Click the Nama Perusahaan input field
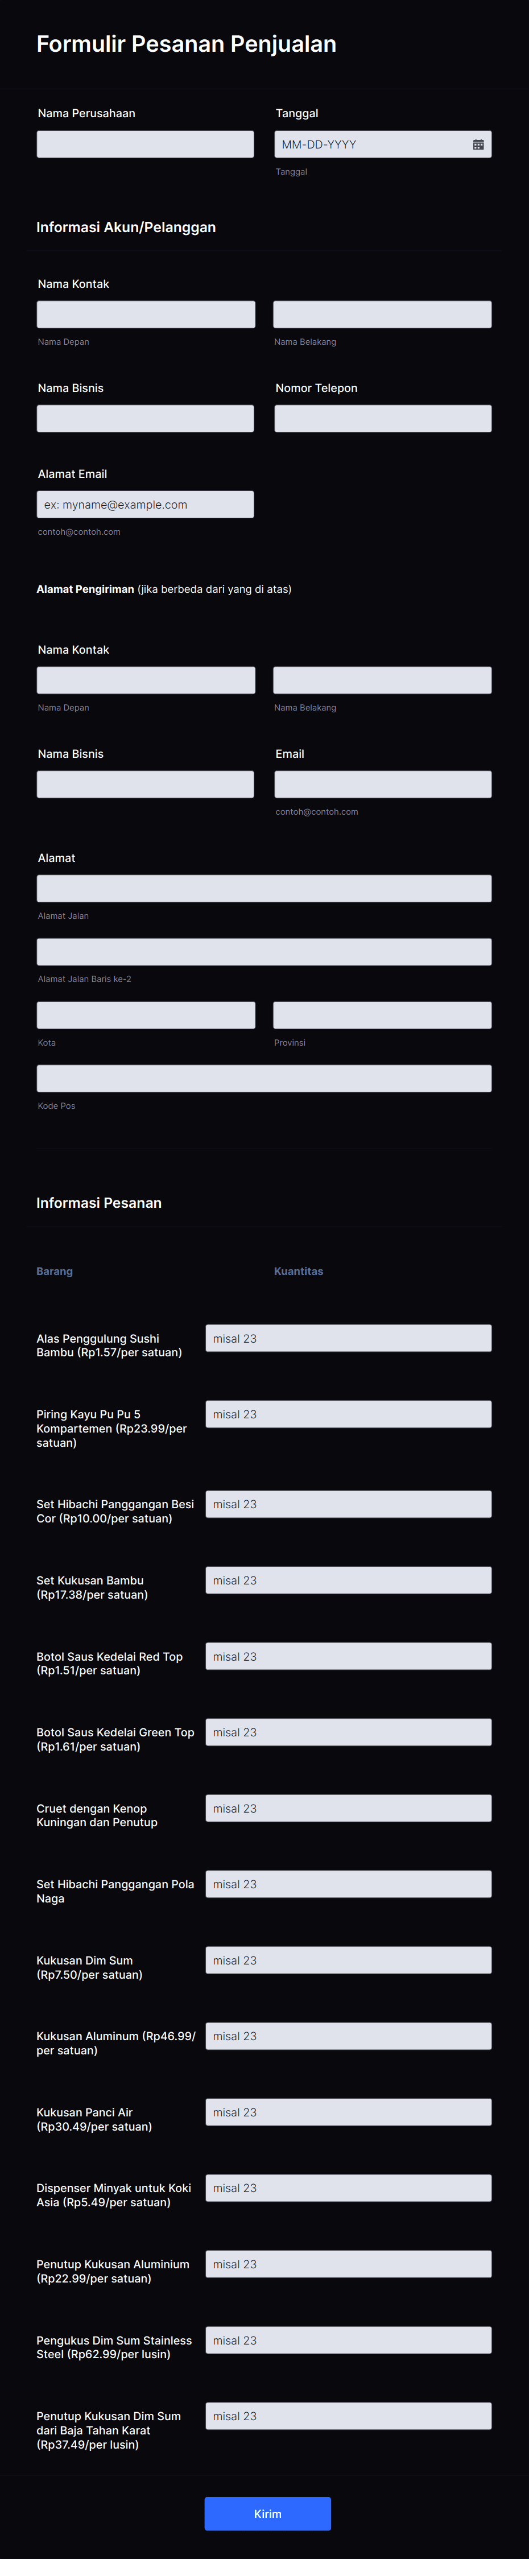529x2559 pixels. 145,144
